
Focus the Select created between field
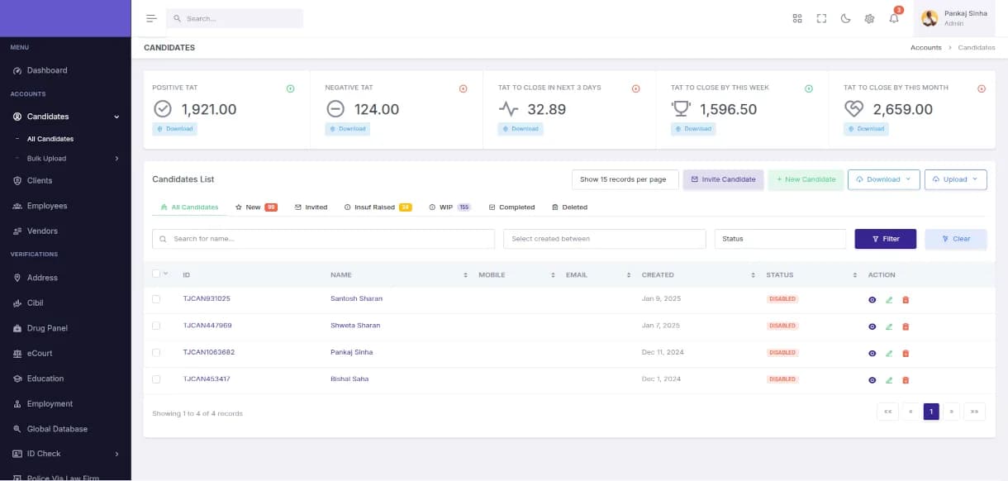click(x=605, y=239)
